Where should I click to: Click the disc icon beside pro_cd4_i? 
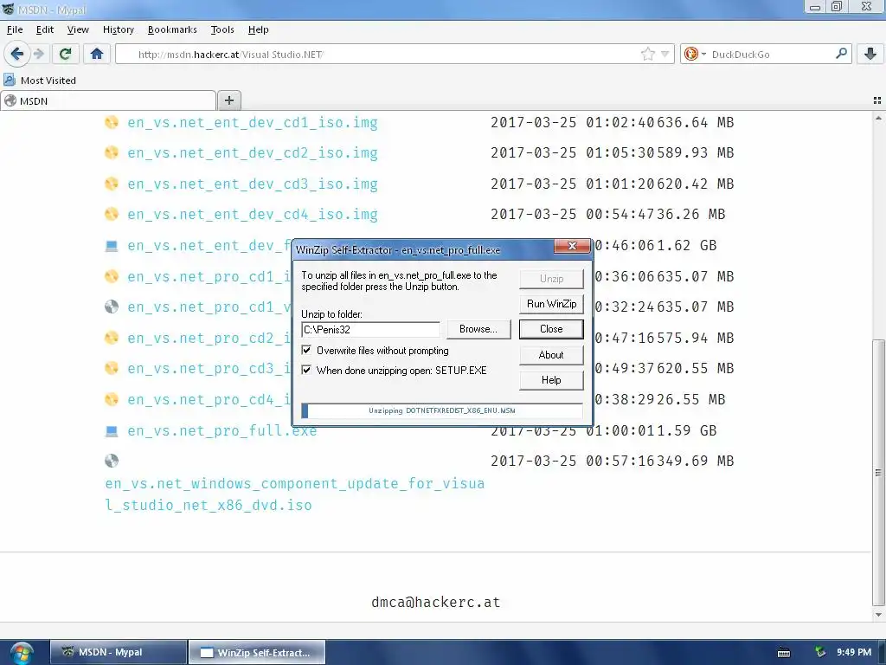point(112,399)
